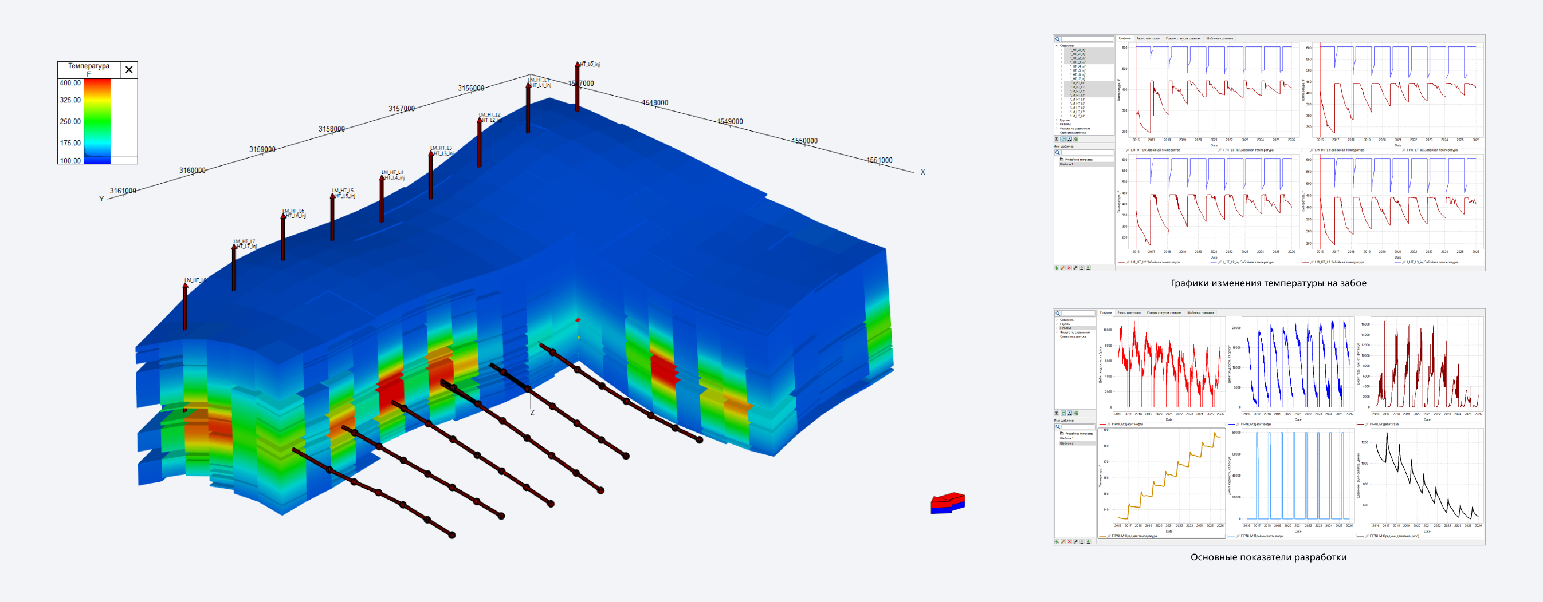Screen dimensions: 1543x602
Task: Click download arrow icon in temperature panel
Action: [x=1089, y=268]
